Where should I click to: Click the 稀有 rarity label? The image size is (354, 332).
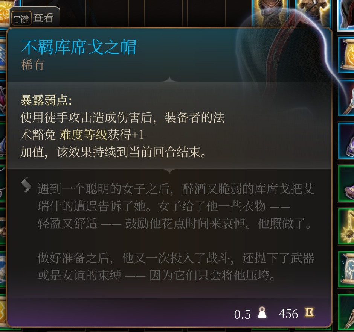click(x=32, y=65)
